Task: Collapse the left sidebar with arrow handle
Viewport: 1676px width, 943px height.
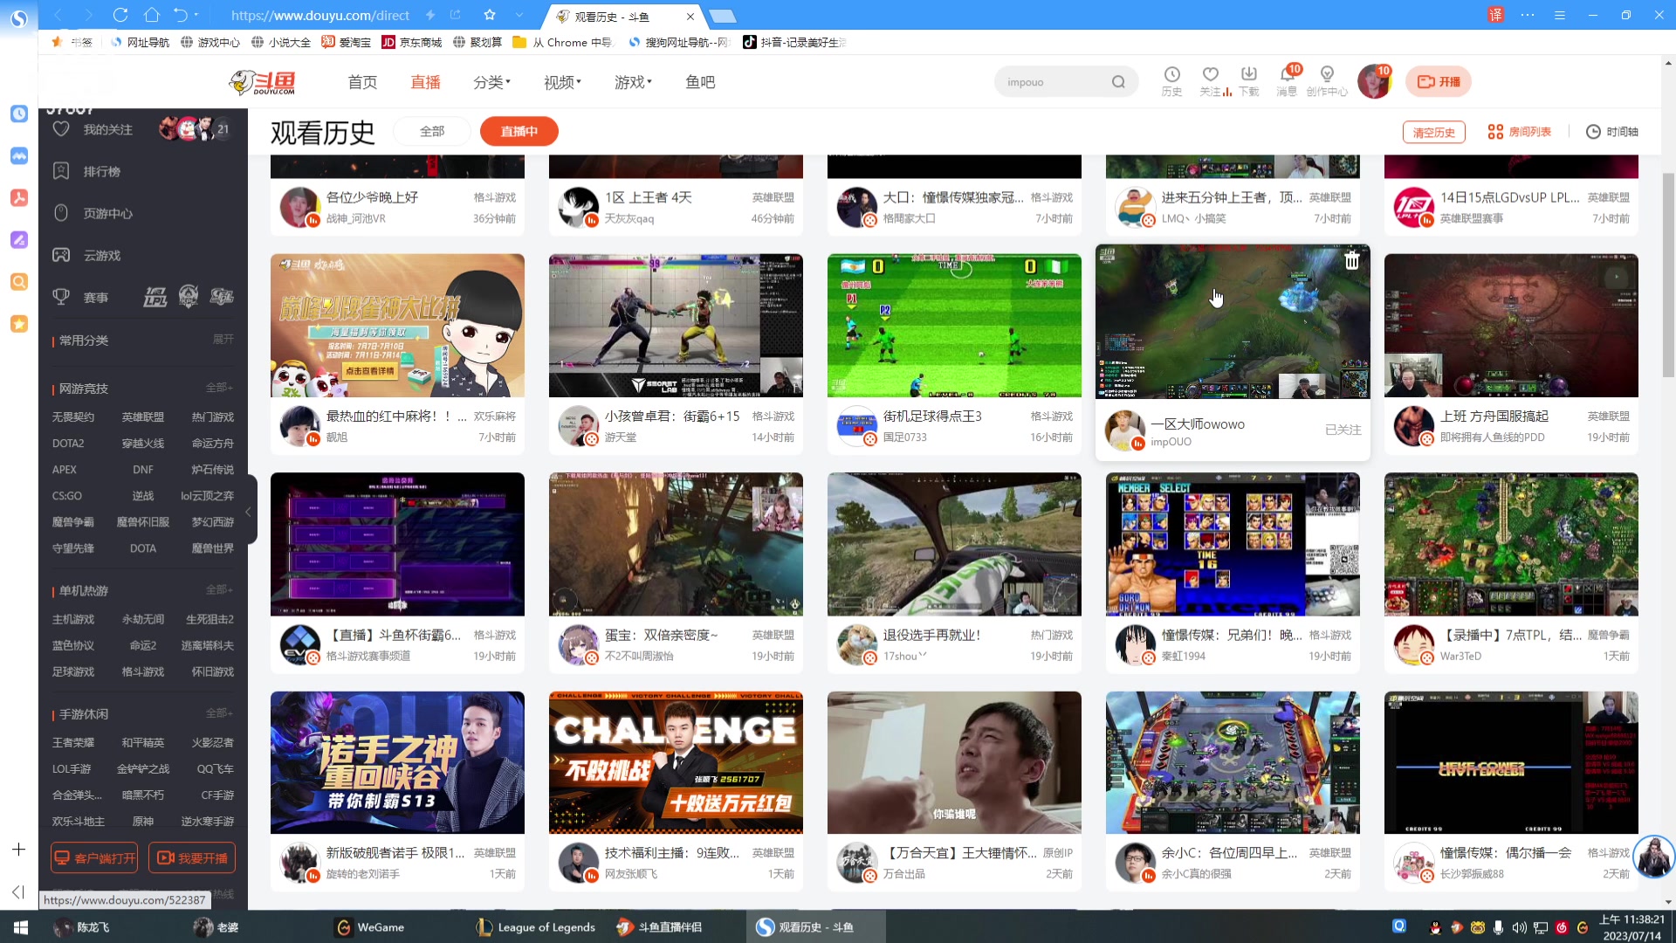Action: tap(249, 511)
